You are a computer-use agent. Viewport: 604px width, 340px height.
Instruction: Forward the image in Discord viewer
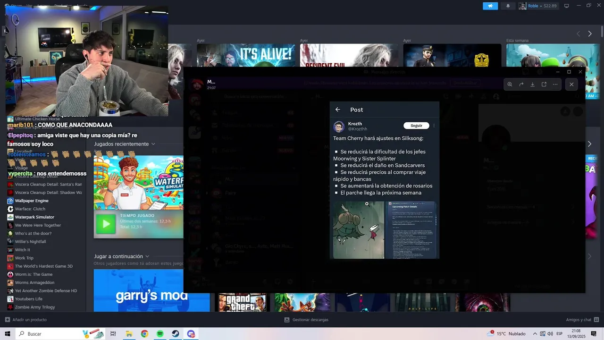click(x=521, y=84)
